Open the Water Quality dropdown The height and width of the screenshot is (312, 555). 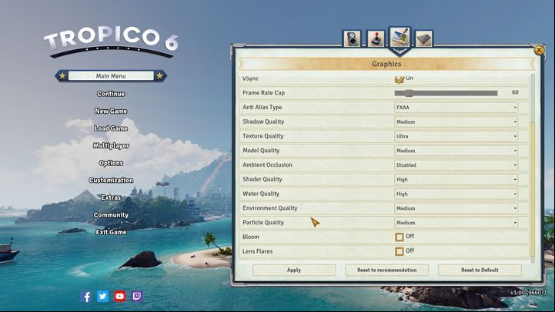point(456,194)
